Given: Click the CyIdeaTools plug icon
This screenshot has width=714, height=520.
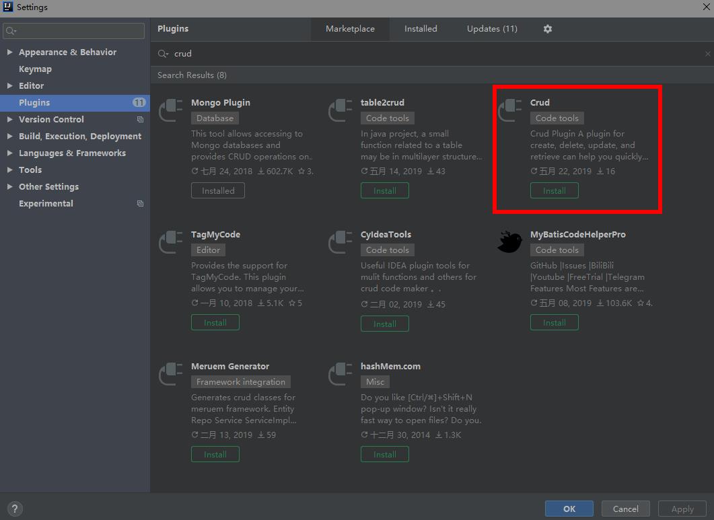Looking at the screenshot, I should [340, 242].
